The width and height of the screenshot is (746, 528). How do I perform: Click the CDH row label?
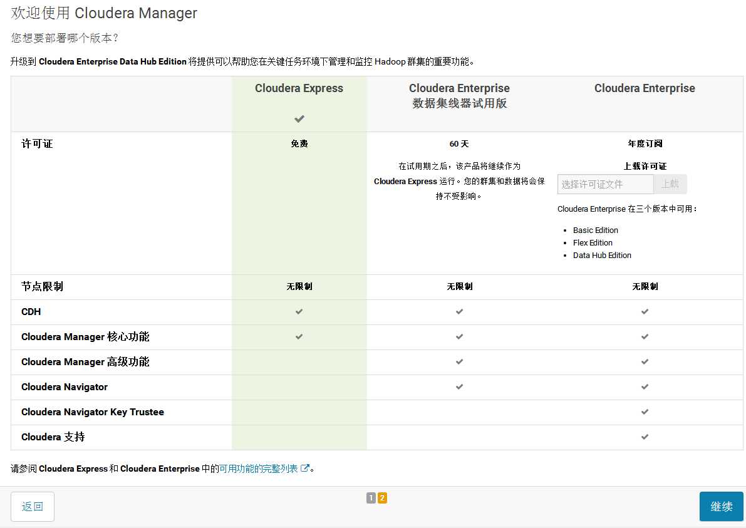[x=31, y=311]
